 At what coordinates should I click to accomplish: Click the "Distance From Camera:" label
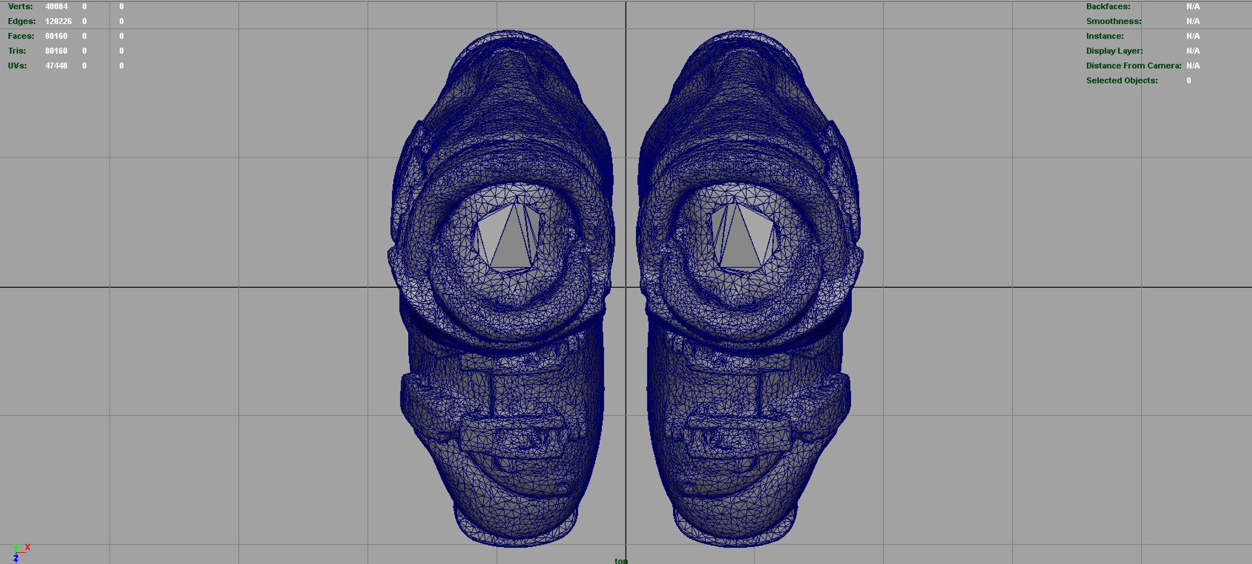[x=1133, y=66]
